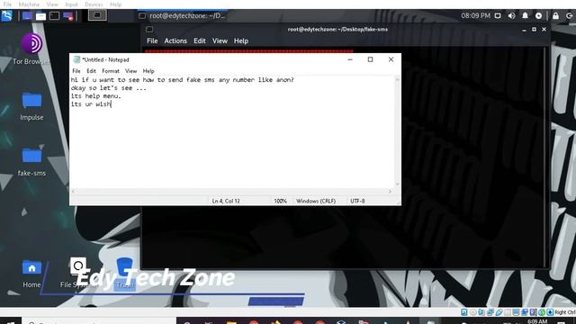Select the workspace switcher box
This screenshot has height=324, width=576.
click(x=97, y=15)
